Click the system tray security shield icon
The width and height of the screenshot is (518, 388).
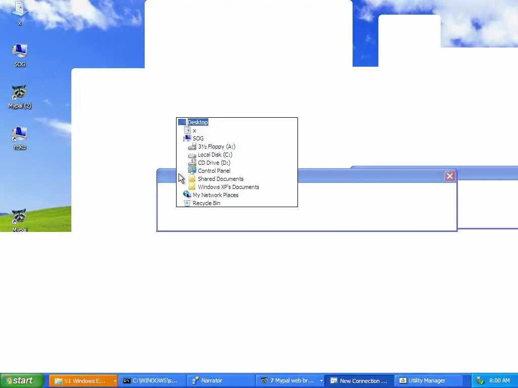481,381
